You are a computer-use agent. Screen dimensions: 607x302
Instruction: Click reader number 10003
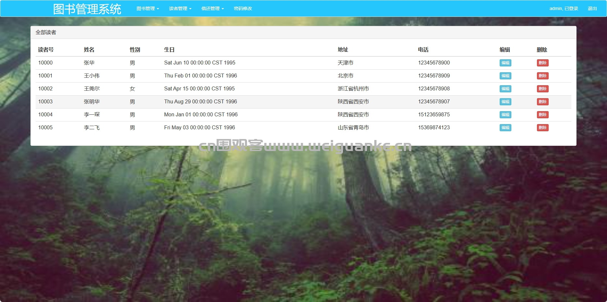45,102
